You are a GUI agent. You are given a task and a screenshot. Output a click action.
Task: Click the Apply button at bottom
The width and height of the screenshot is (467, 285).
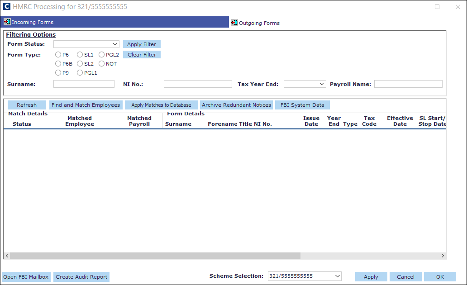click(x=371, y=277)
